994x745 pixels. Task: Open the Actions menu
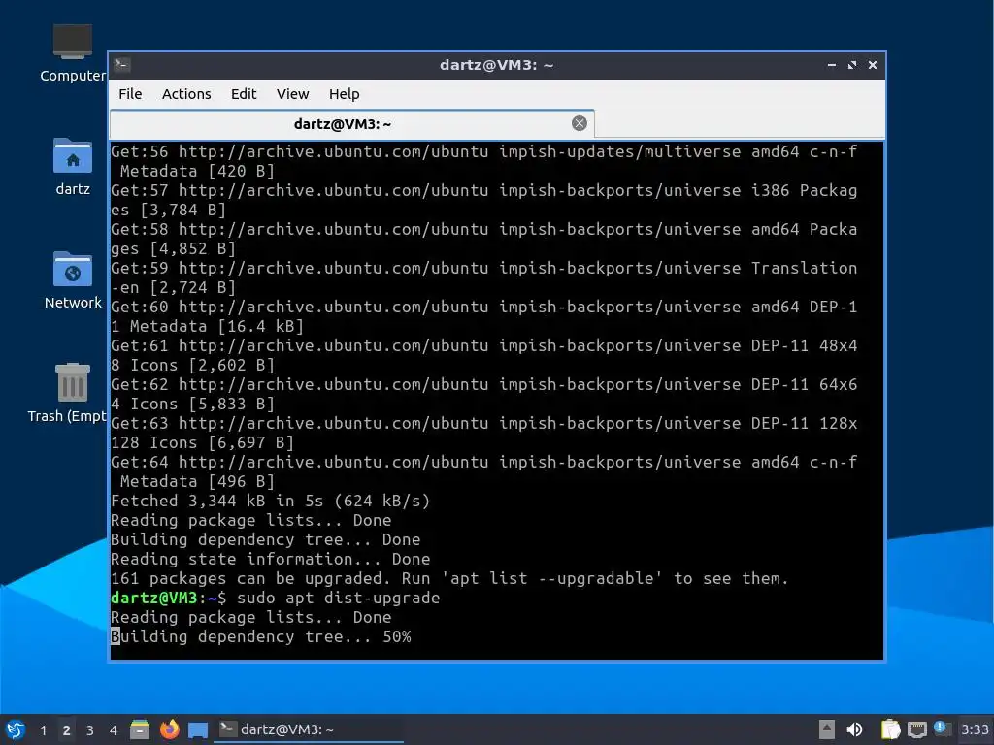point(186,94)
